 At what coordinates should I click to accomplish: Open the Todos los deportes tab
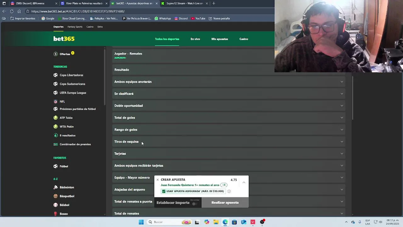click(167, 39)
